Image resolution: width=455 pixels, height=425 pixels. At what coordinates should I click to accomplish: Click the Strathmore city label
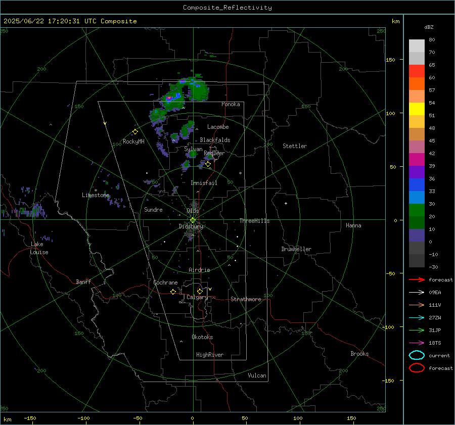(246, 299)
